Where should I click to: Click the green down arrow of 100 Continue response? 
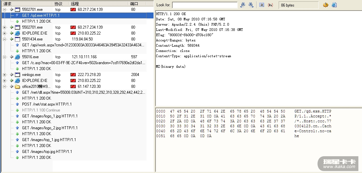[x=17, y=110]
